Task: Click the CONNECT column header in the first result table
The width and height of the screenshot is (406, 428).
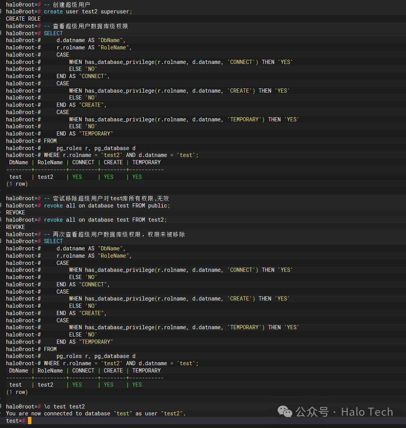Action: (83, 162)
